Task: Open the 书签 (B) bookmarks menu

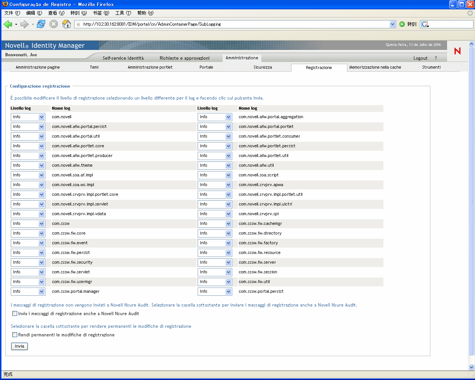Action: coord(101,13)
